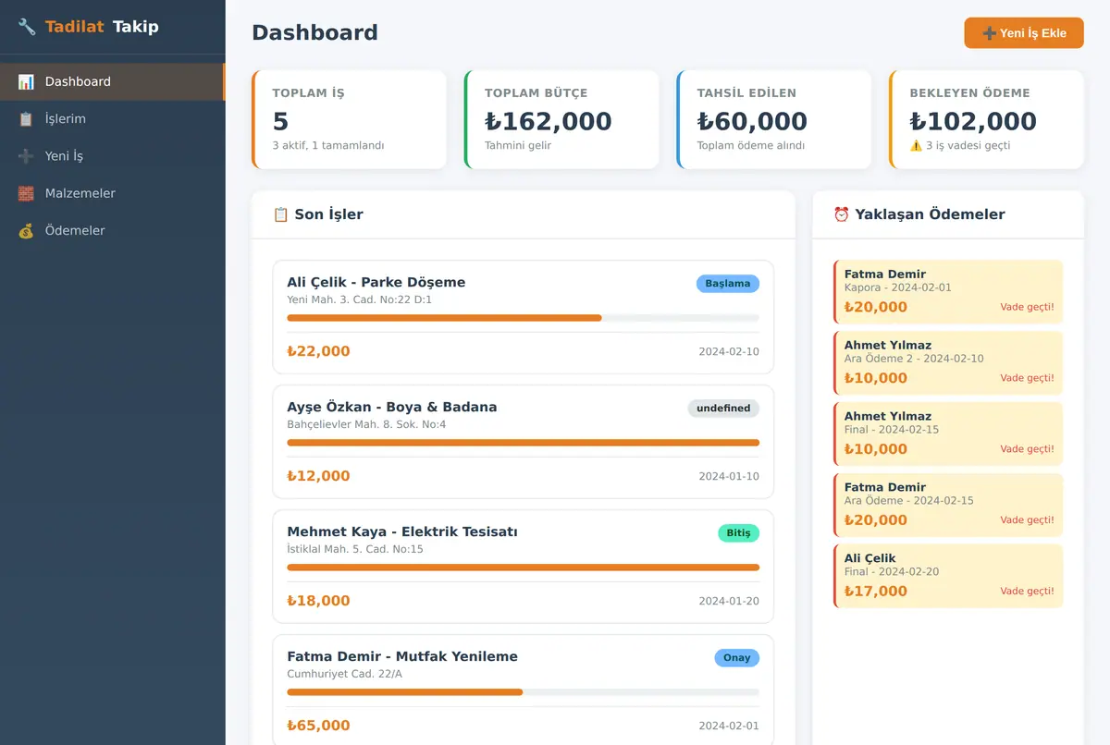Go to İşlerim in the sidebar

pyautogui.click(x=112, y=119)
